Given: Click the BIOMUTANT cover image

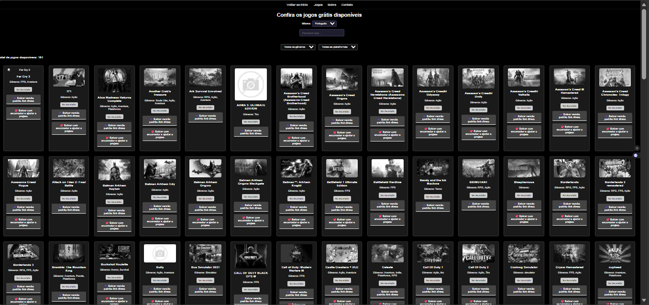Looking at the screenshot, I should click(479, 168).
